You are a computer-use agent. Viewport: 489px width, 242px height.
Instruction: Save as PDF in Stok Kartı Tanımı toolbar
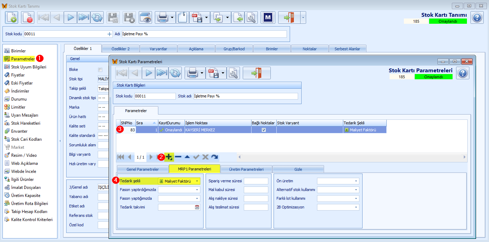197,17
